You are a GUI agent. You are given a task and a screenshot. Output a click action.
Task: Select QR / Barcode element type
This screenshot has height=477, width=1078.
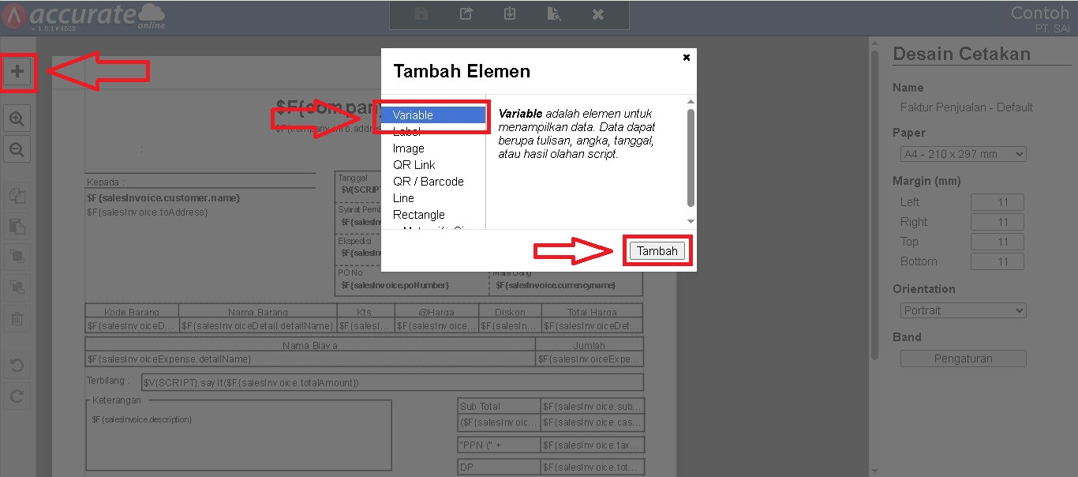[429, 182]
